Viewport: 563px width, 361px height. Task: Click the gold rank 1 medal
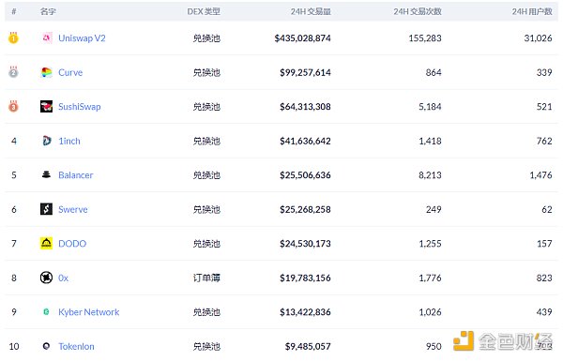13,38
